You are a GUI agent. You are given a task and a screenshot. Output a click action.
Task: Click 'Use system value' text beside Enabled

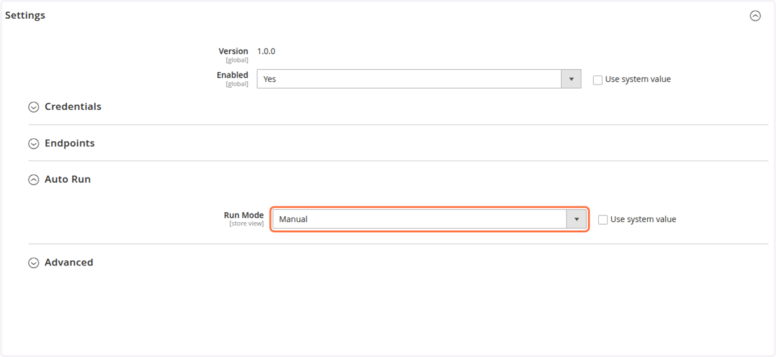click(x=638, y=79)
